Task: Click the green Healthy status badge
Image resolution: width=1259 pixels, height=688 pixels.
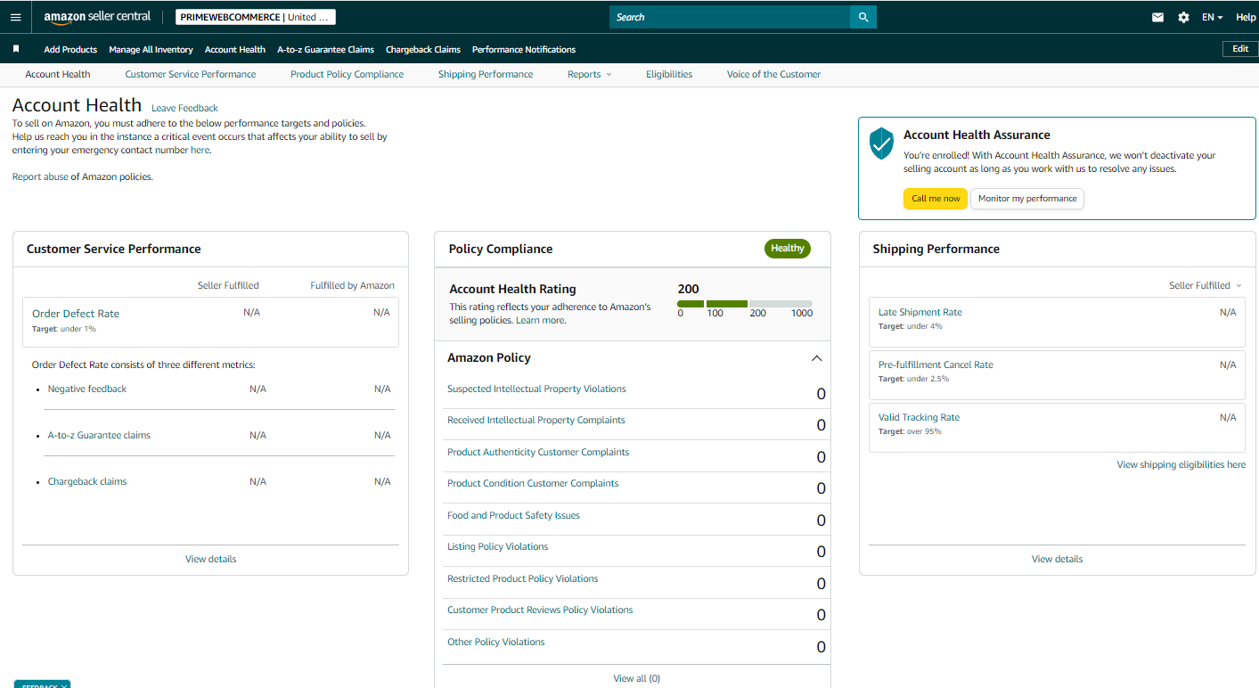Action: [788, 249]
